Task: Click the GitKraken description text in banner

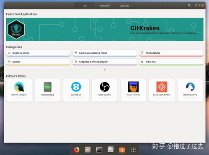Action: (x=163, y=33)
